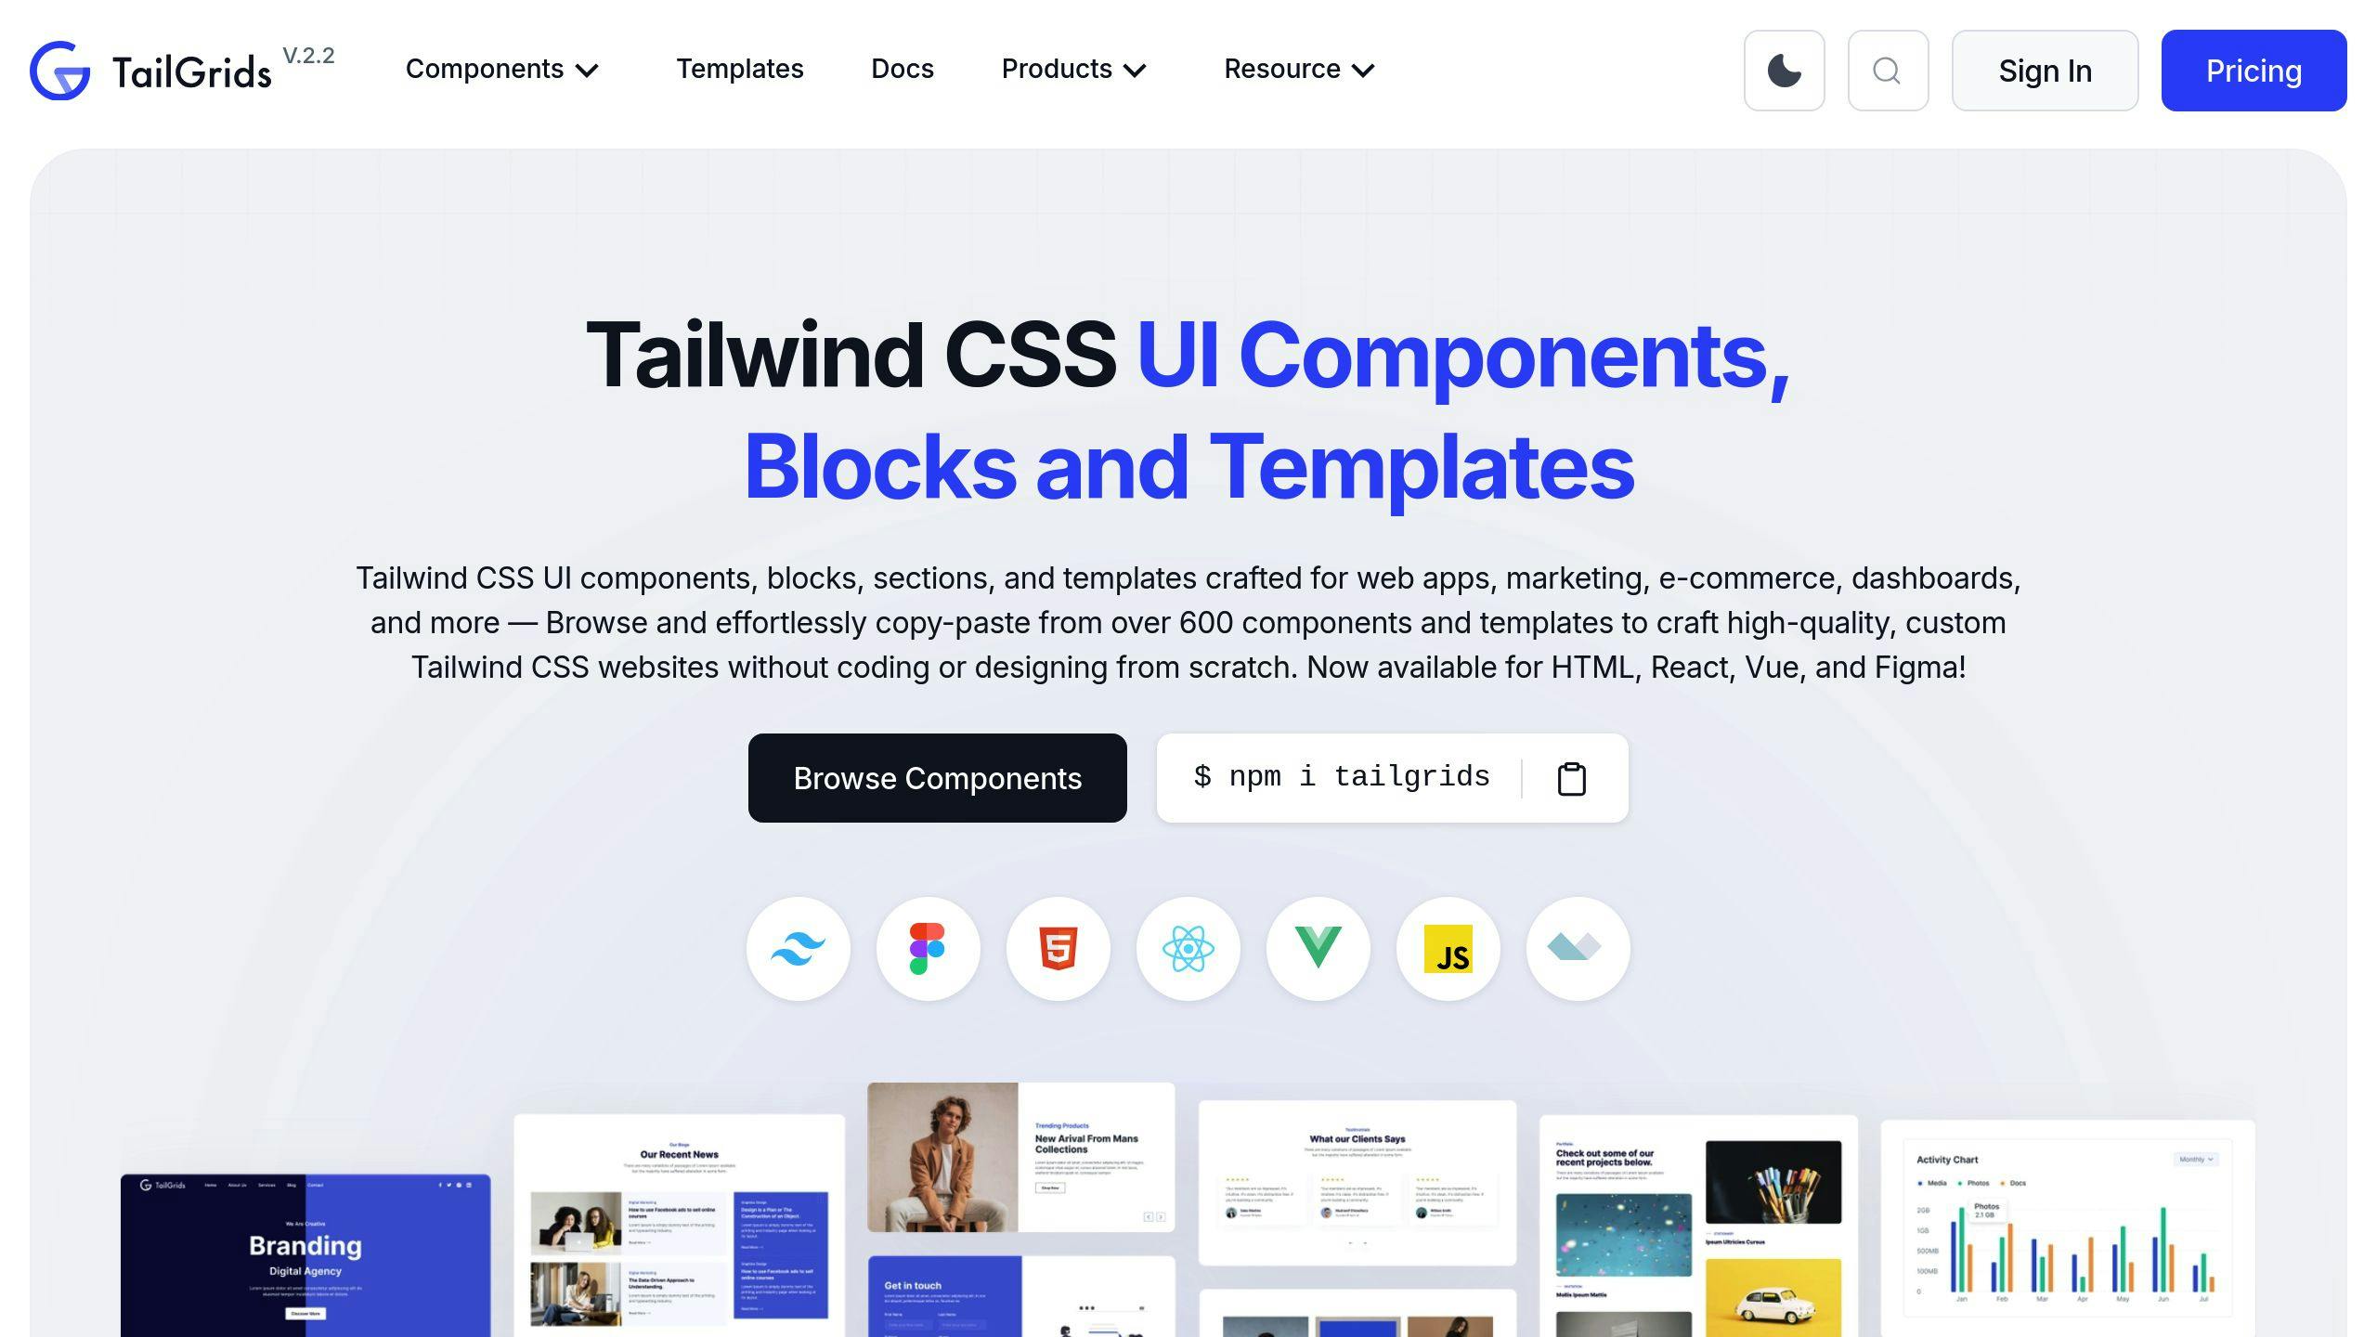2377x1337 pixels.
Task: Click the copy command icon
Action: click(x=1572, y=777)
